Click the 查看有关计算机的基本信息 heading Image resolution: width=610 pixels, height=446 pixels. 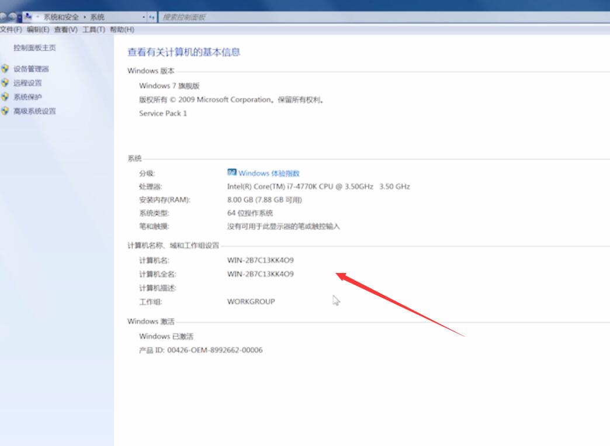tap(183, 52)
